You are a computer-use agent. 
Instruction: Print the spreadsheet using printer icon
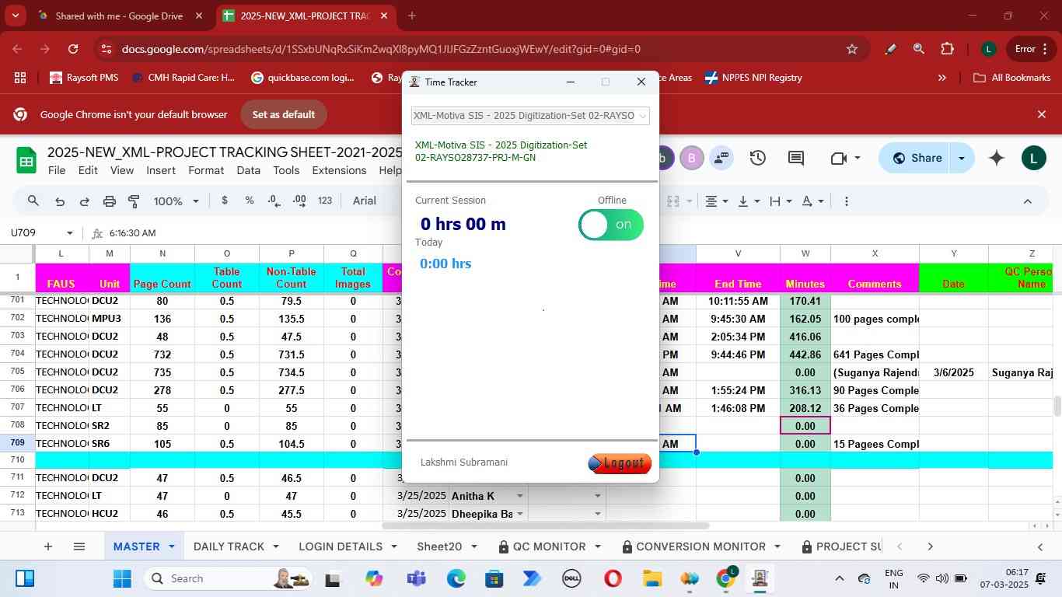coord(110,201)
